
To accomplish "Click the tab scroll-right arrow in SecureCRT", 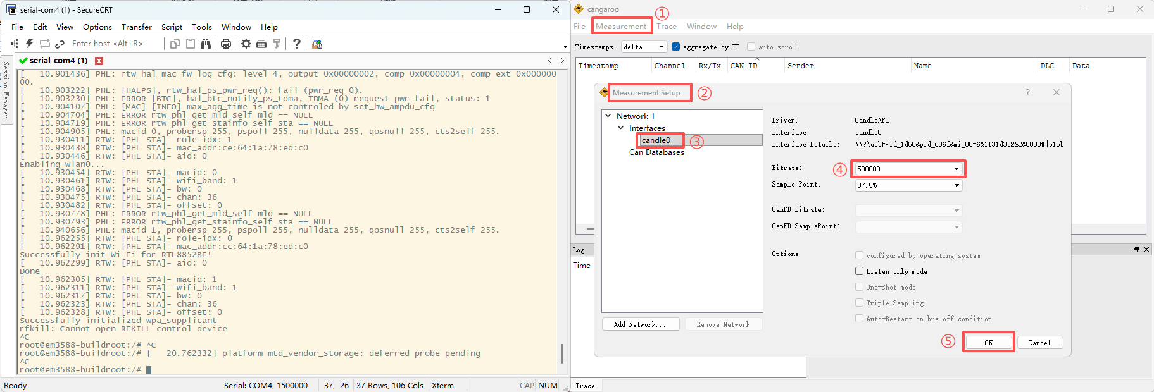I will point(562,61).
